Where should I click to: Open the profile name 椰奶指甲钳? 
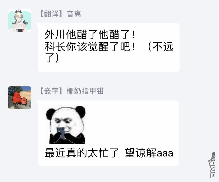click(85, 91)
